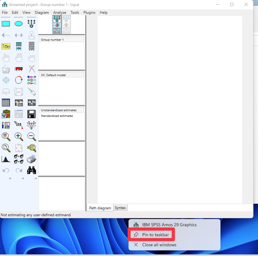Viewport: 258px width, 256px height.
Task: Click the zoom in magnifier with plus
Action: [19, 137]
